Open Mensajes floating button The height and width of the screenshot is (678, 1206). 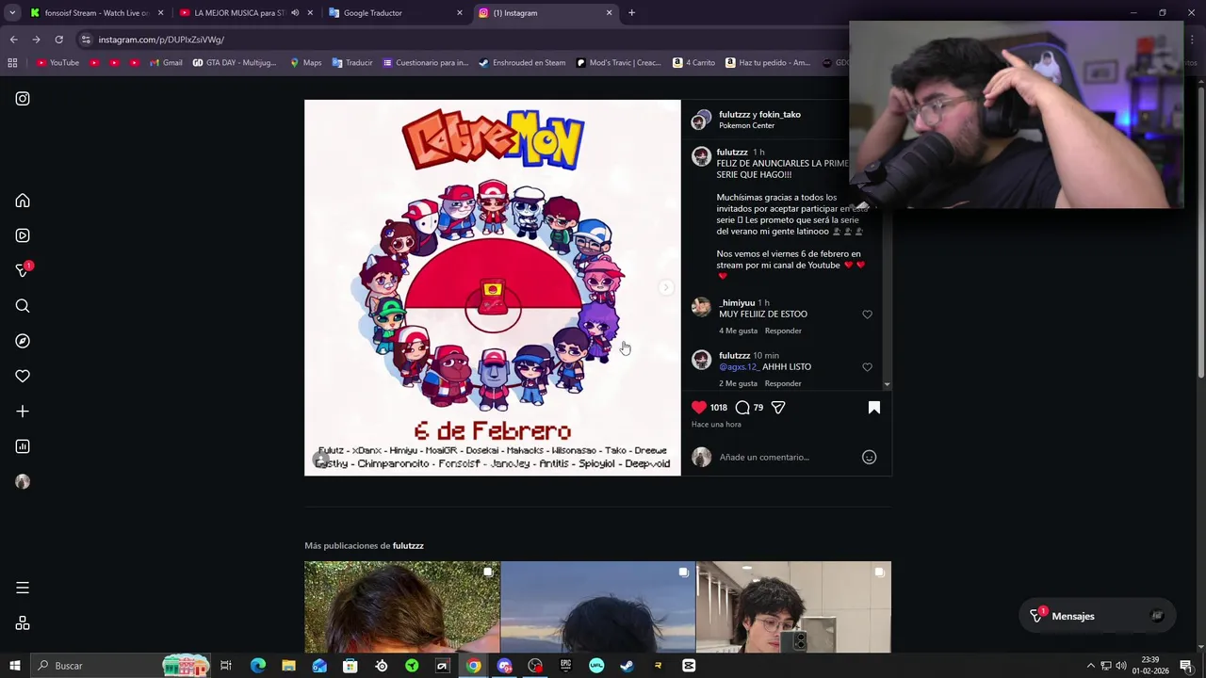tap(1097, 616)
